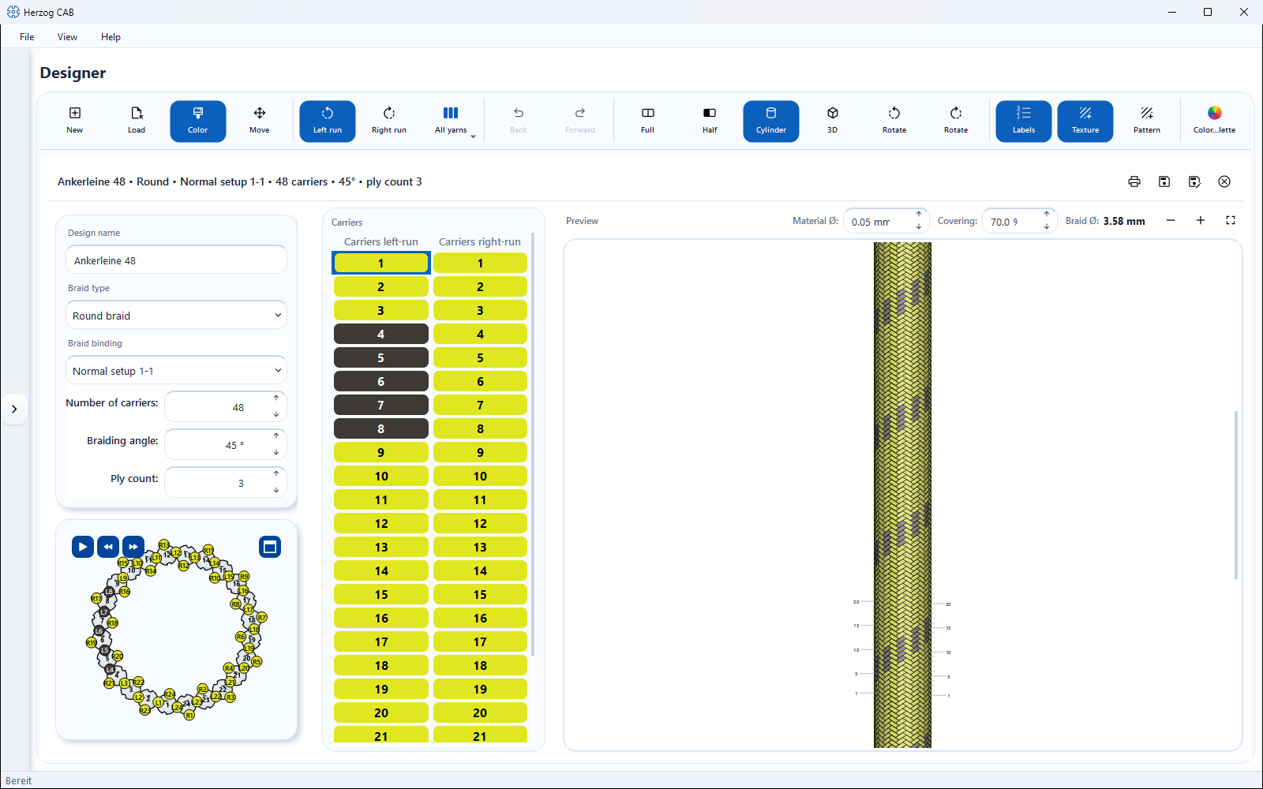
Task: Open the Braid binding dropdown
Action: pos(176,371)
